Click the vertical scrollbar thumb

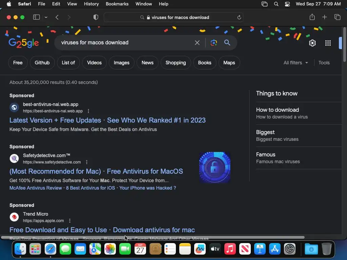[x=344, y=45]
